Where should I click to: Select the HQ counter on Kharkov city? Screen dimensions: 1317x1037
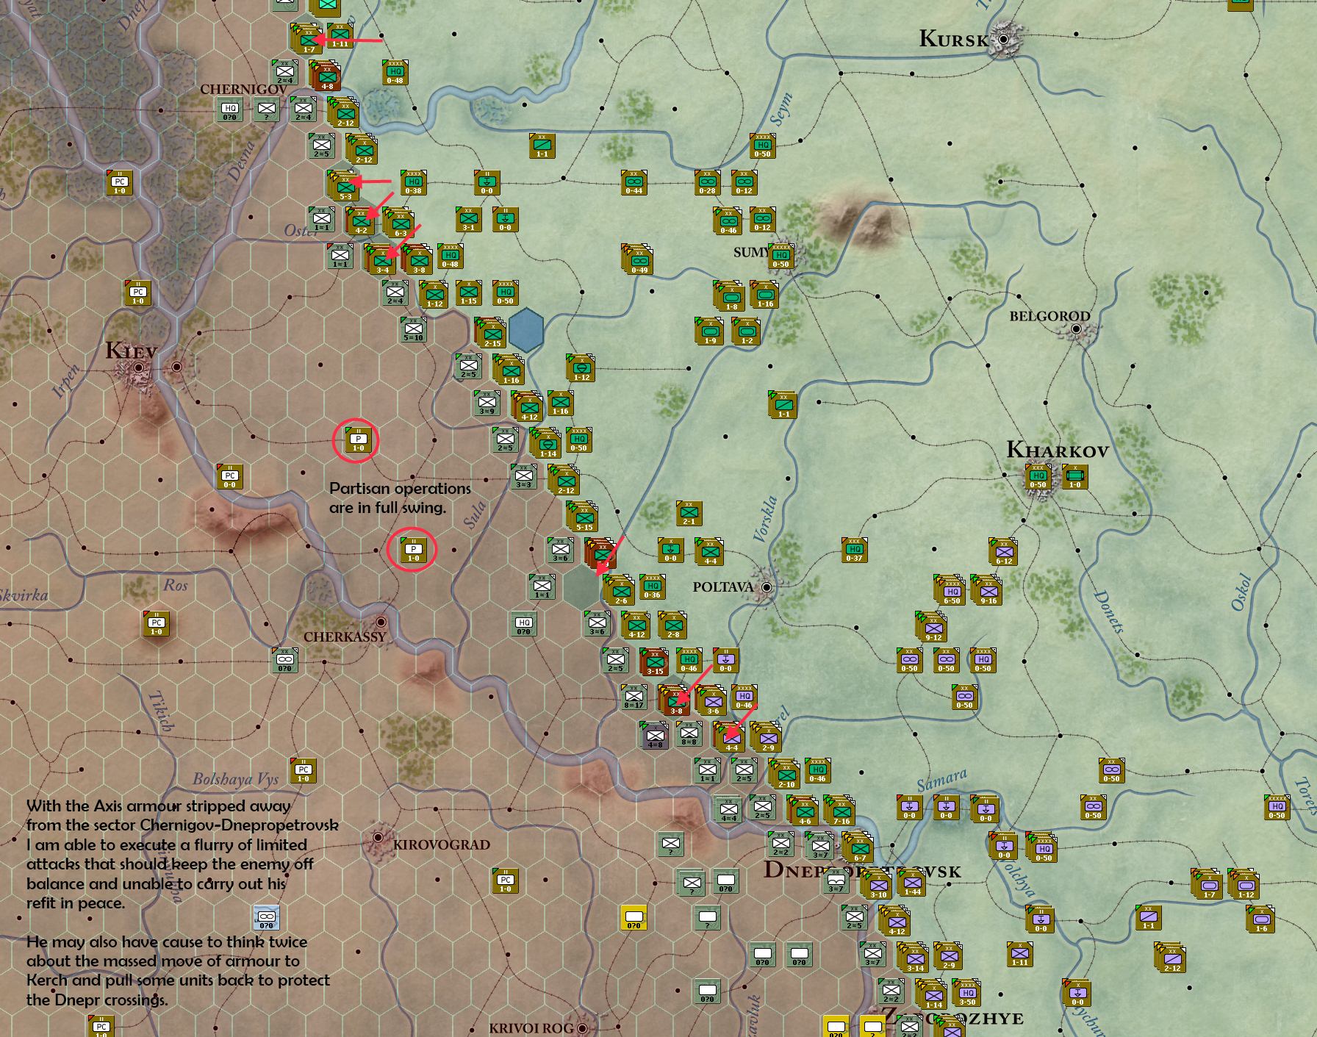(x=1038, y=476)
